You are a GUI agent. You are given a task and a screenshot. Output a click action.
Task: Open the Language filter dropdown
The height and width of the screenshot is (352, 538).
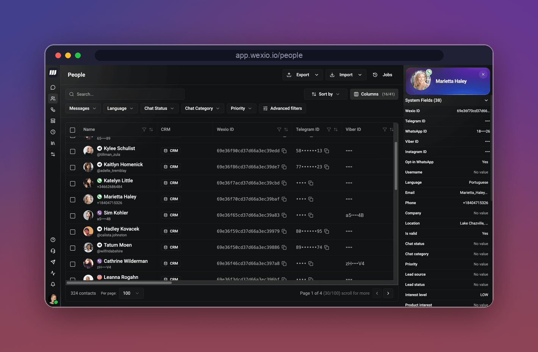pyautogui.click(x=120, y=109)
